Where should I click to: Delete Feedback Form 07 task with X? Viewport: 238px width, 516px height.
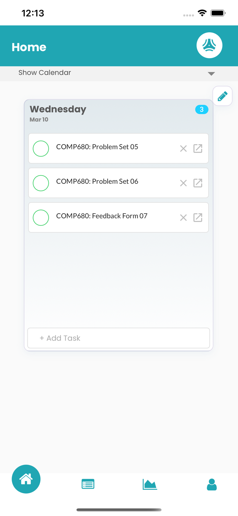point(183,217)
